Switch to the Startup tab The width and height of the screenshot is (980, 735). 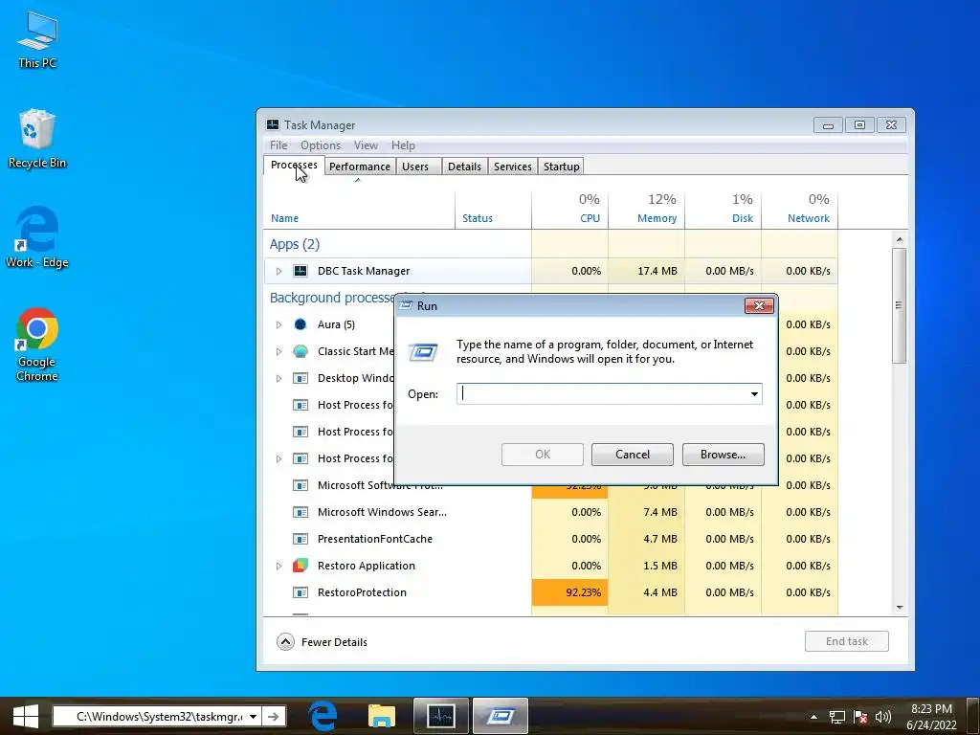(x=561, y=167)
